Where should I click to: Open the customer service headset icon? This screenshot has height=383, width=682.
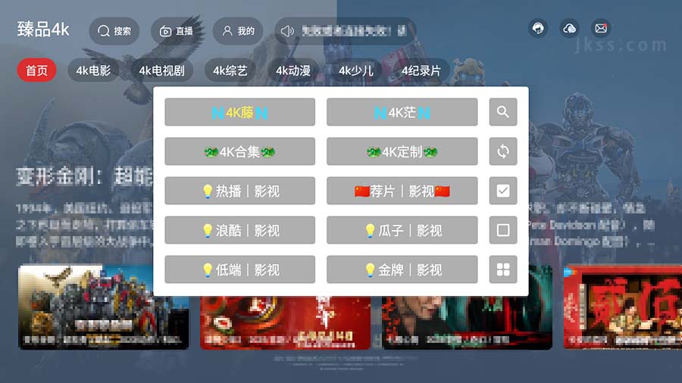tap(538, 29)
